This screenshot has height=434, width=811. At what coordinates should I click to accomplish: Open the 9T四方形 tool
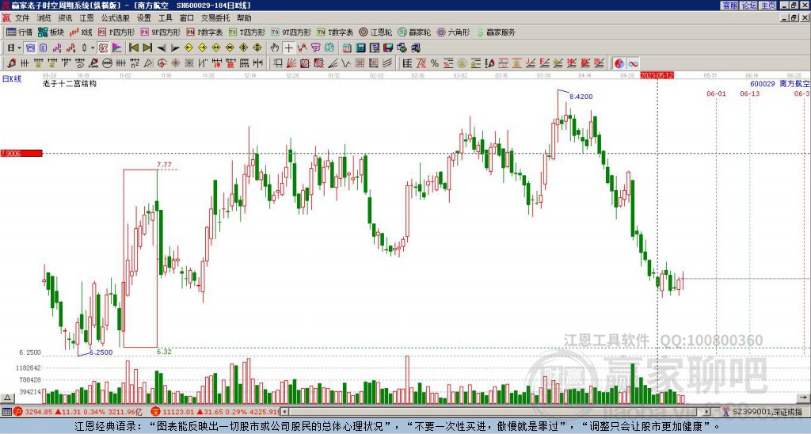[291, 32]
